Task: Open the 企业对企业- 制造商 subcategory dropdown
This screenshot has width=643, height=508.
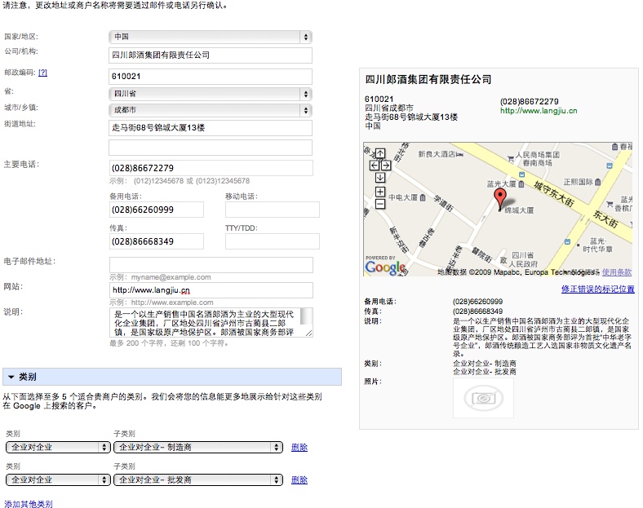Action: (x=198, y=447)
